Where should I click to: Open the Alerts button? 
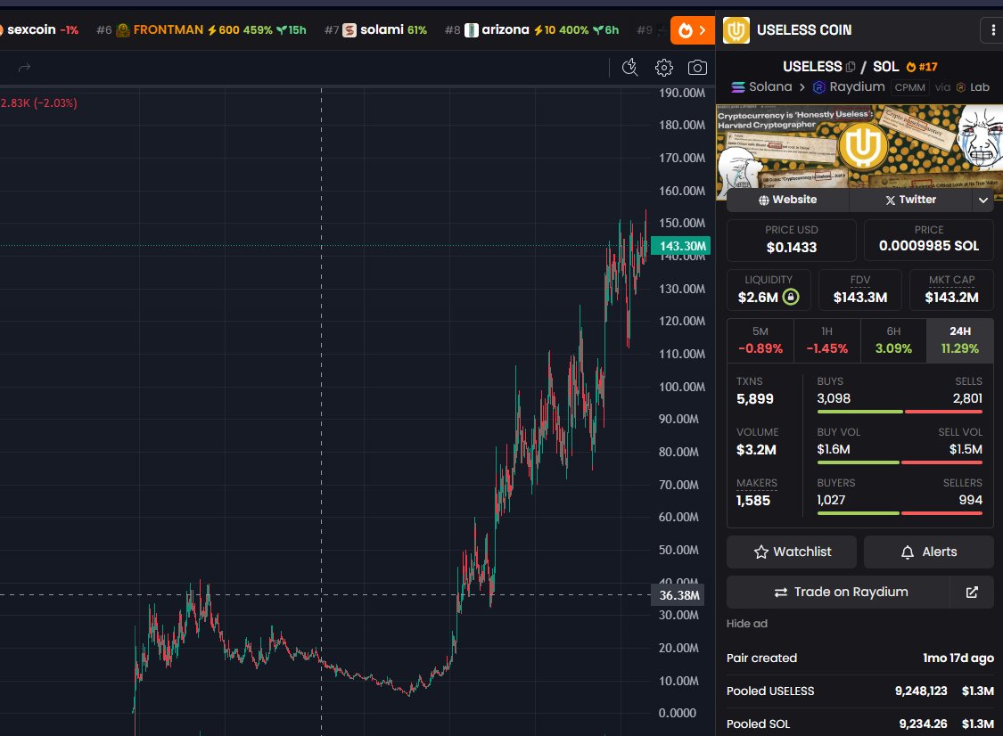pyautogui.click(x=929, y=552)
